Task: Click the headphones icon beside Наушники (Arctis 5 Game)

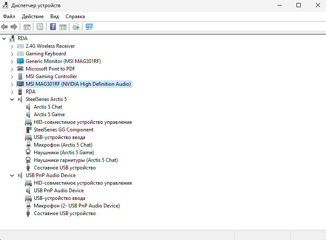Action: [28, 152]
